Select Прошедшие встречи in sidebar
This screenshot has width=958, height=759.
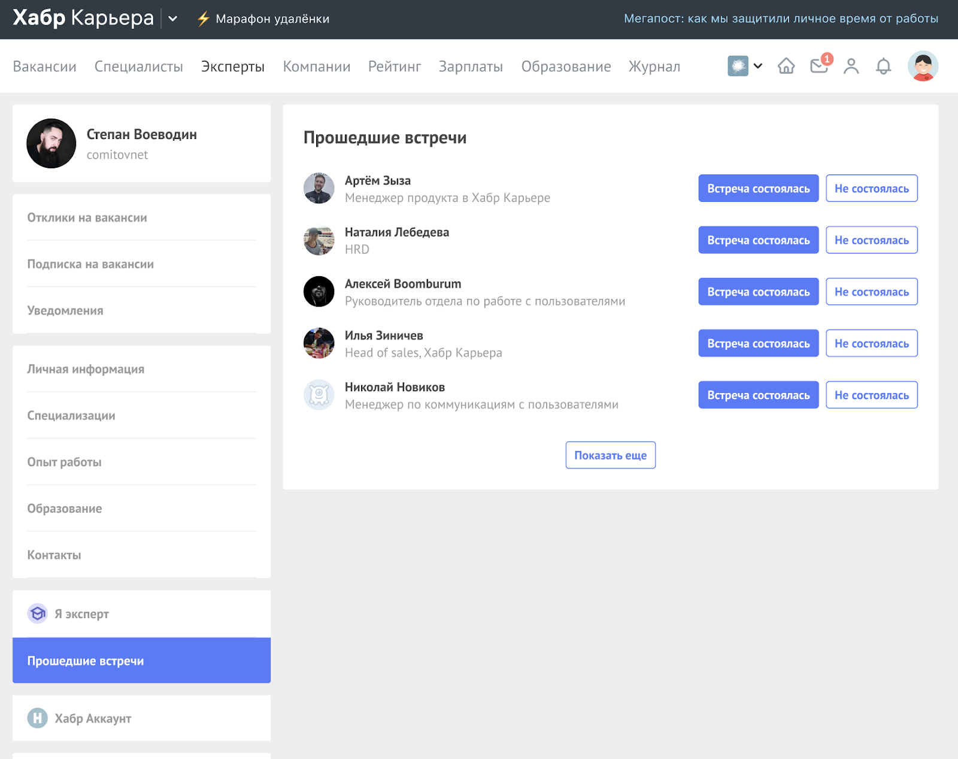tap(141, 660)
